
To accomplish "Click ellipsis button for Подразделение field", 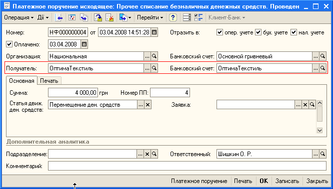I will tap(140, 154).
